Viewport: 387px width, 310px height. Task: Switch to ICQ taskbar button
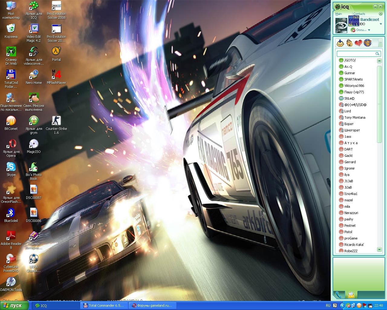coord(55,306)
